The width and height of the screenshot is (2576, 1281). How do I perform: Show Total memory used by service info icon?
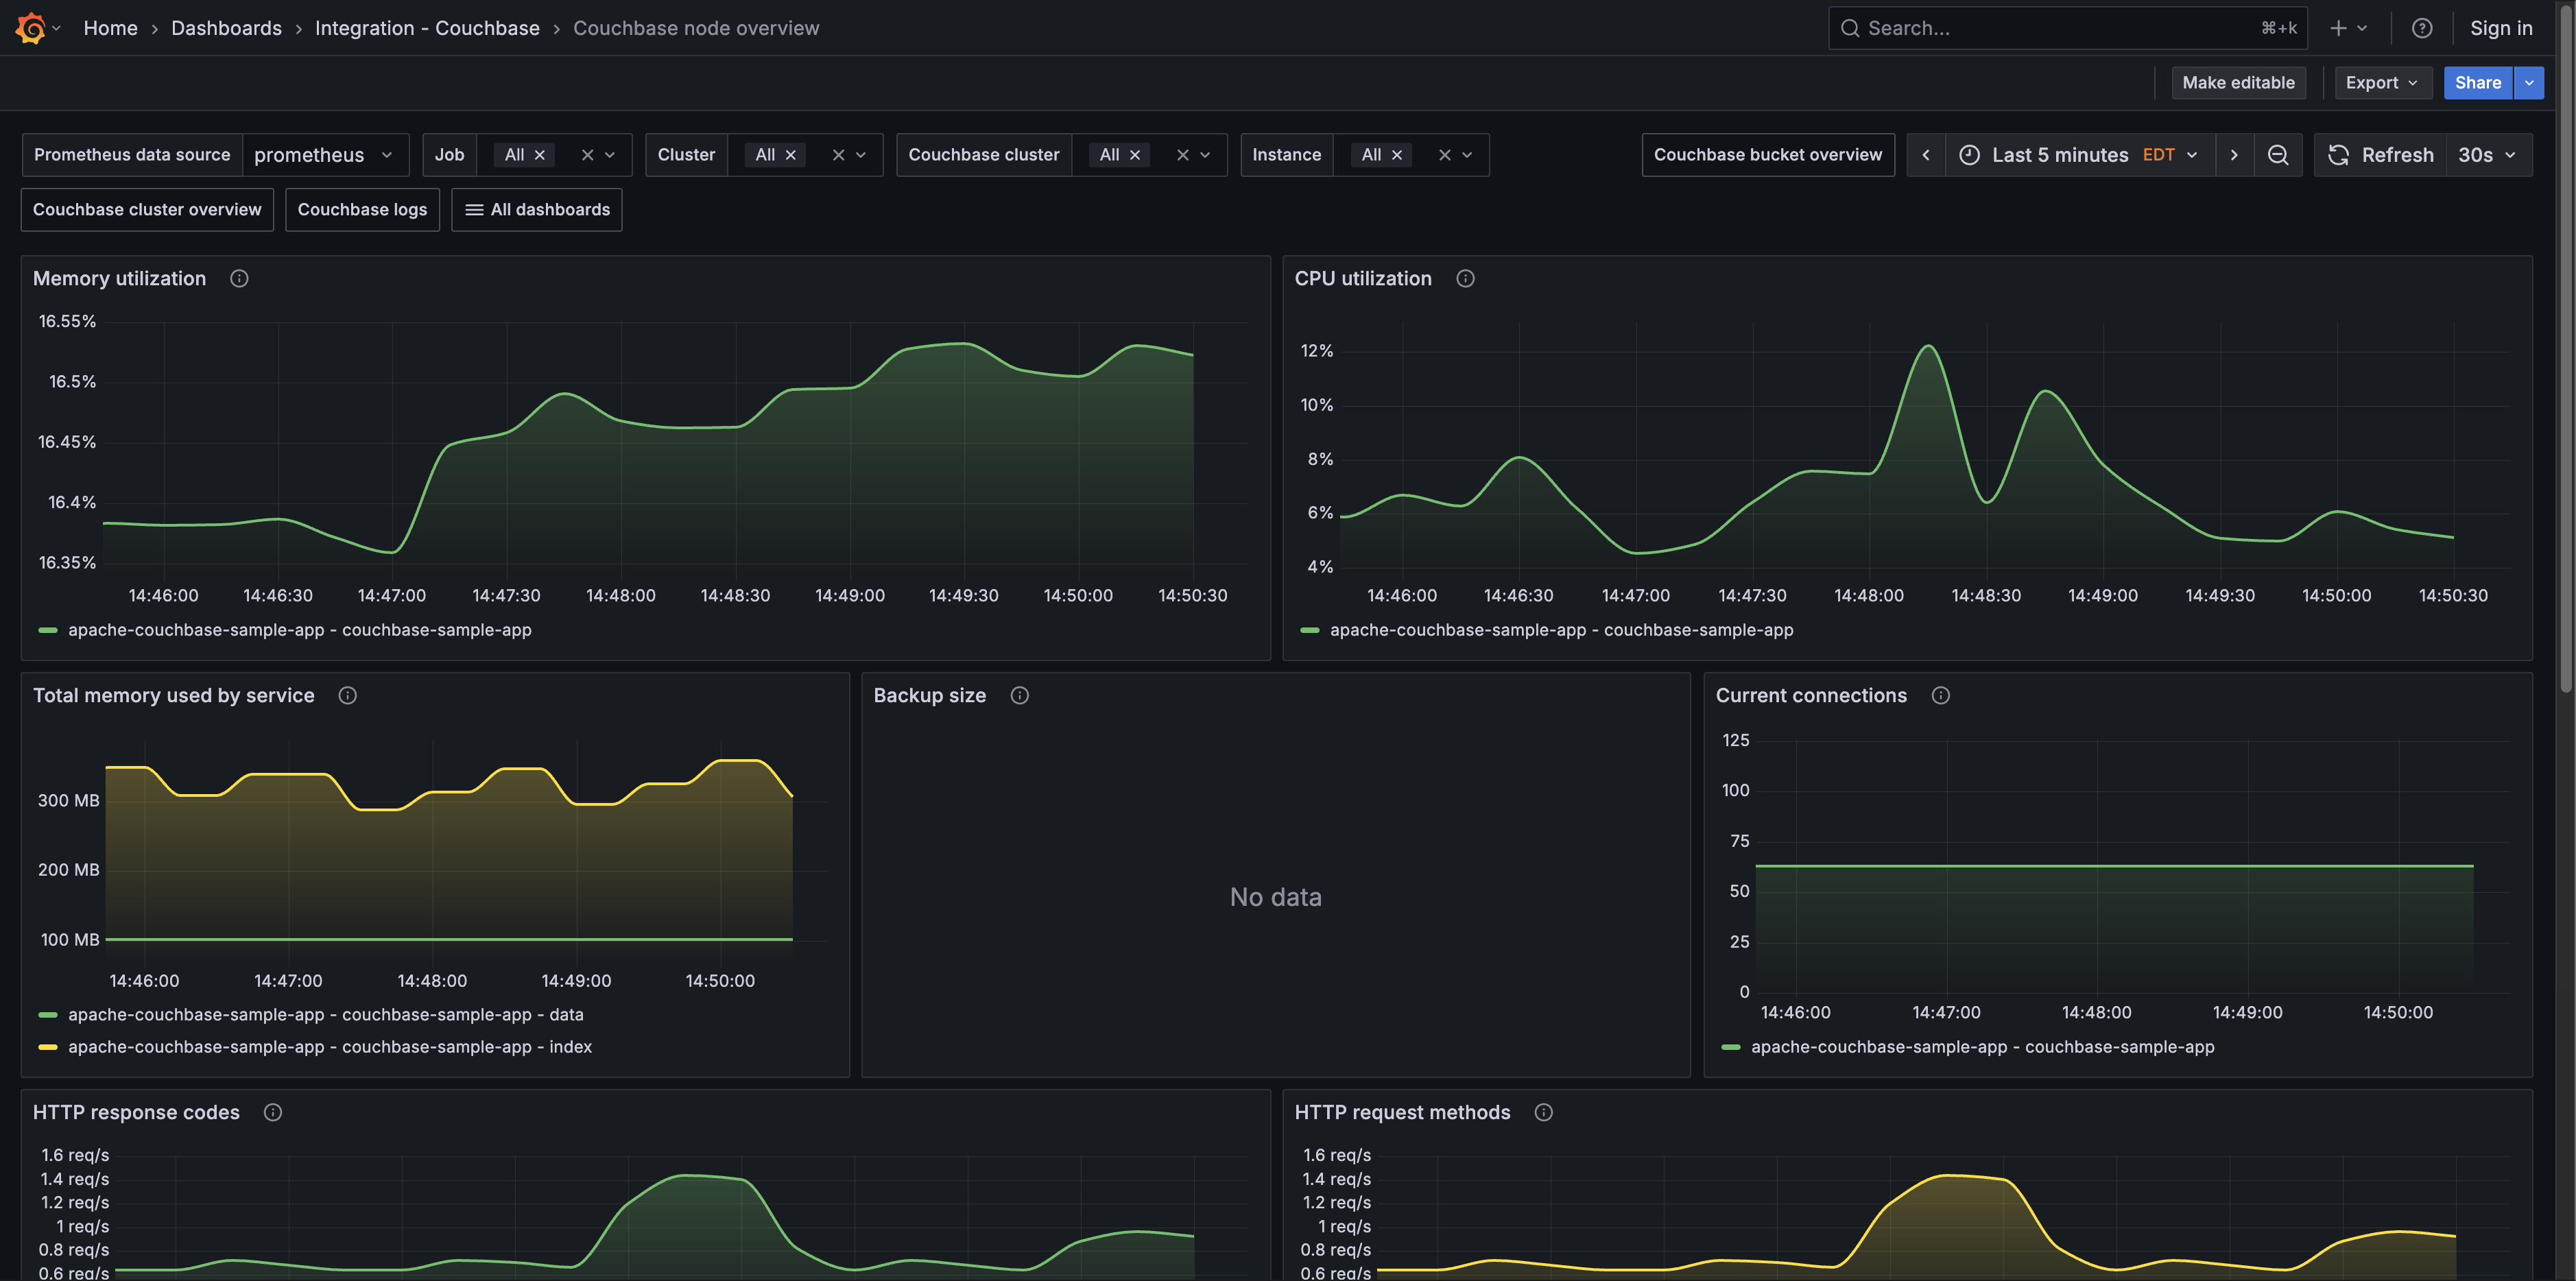pyautogui.click(x=347, y=696)
